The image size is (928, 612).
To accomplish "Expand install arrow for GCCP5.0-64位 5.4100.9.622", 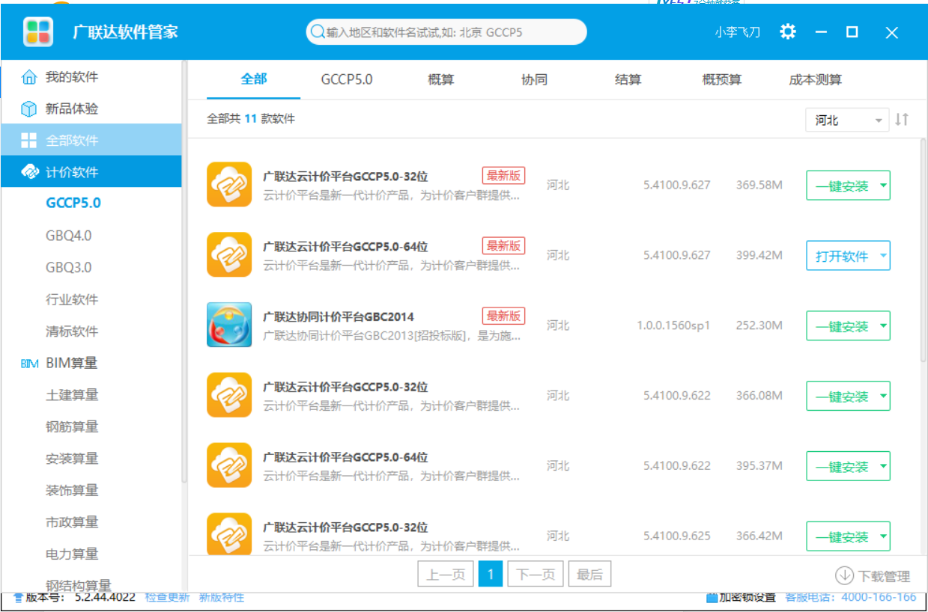I will point(883,467).
